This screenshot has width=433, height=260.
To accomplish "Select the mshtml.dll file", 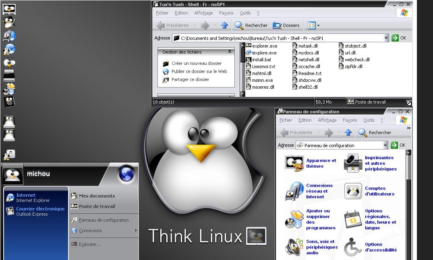I will pyautogui.click(x=259, y=73).
